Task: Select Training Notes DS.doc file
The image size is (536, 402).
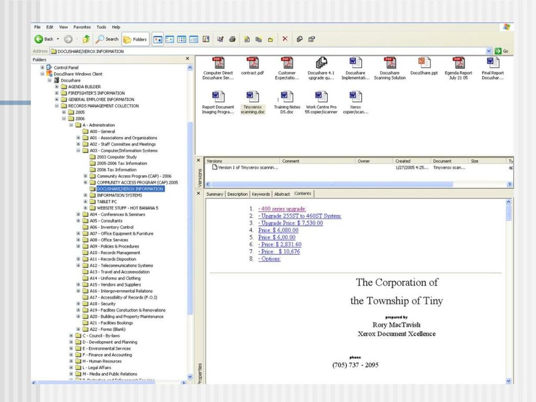Action: (287, 103)
